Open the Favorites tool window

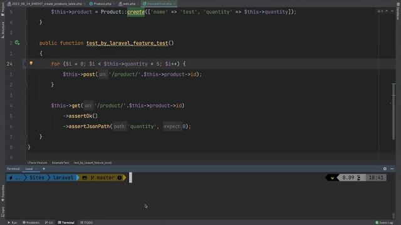3,193
